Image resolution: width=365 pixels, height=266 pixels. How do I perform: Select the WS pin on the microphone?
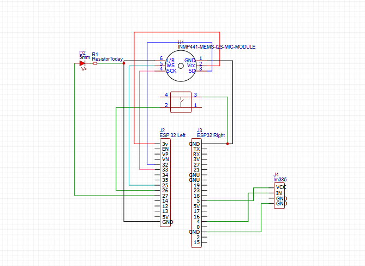click(x=170, y=66)
